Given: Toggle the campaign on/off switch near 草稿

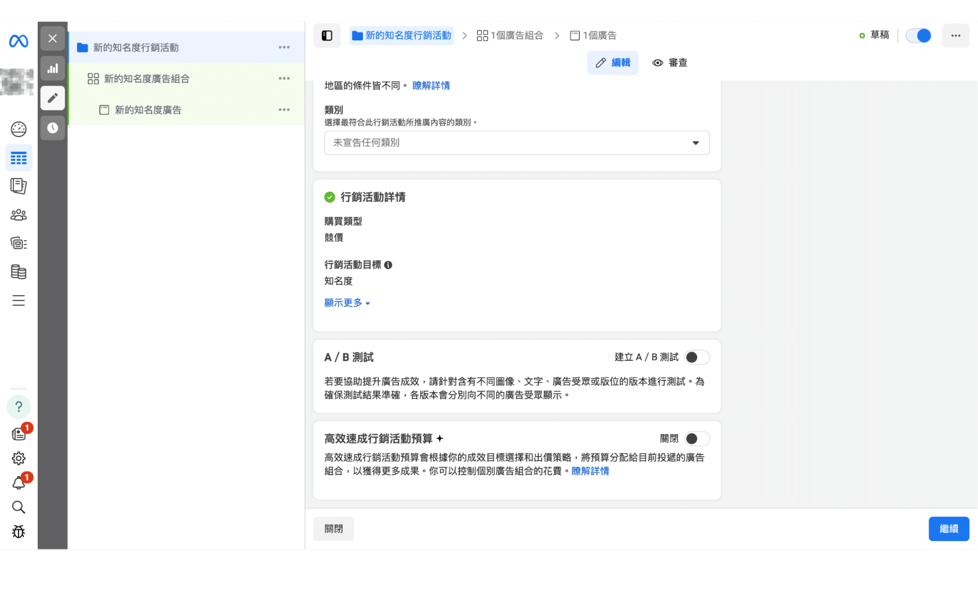Looking at the screenshot, I should tap(918, 36).
